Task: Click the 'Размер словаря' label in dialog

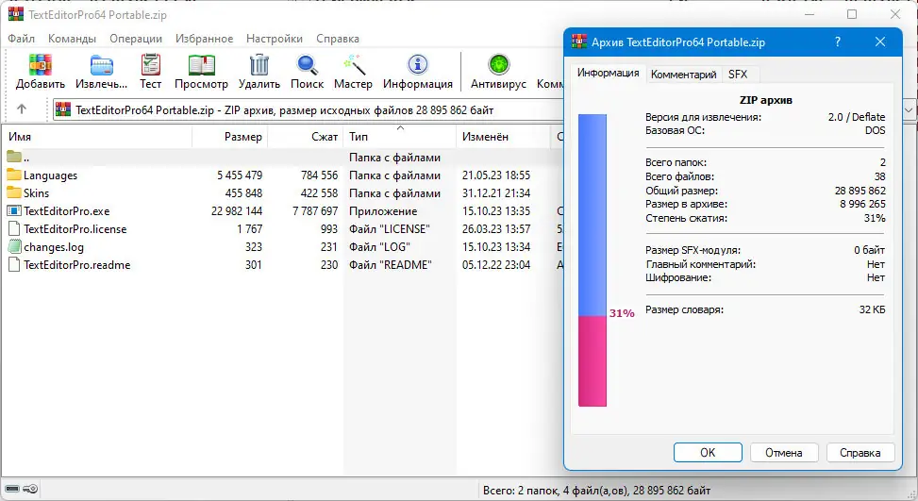Action: [684, 309]
